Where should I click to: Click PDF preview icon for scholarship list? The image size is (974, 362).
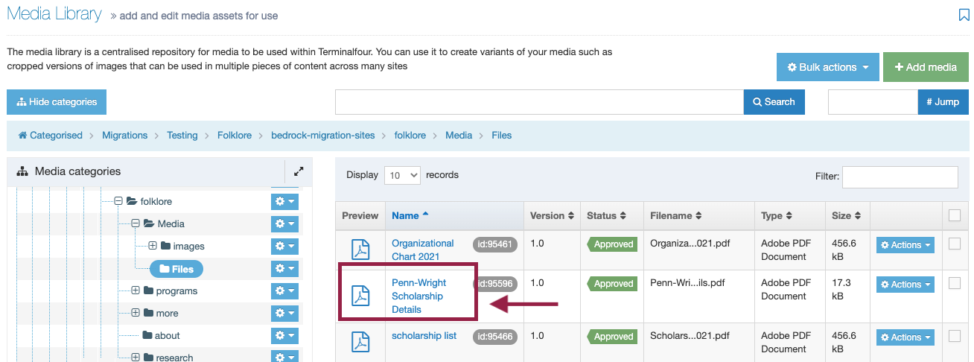coord(360,342)
